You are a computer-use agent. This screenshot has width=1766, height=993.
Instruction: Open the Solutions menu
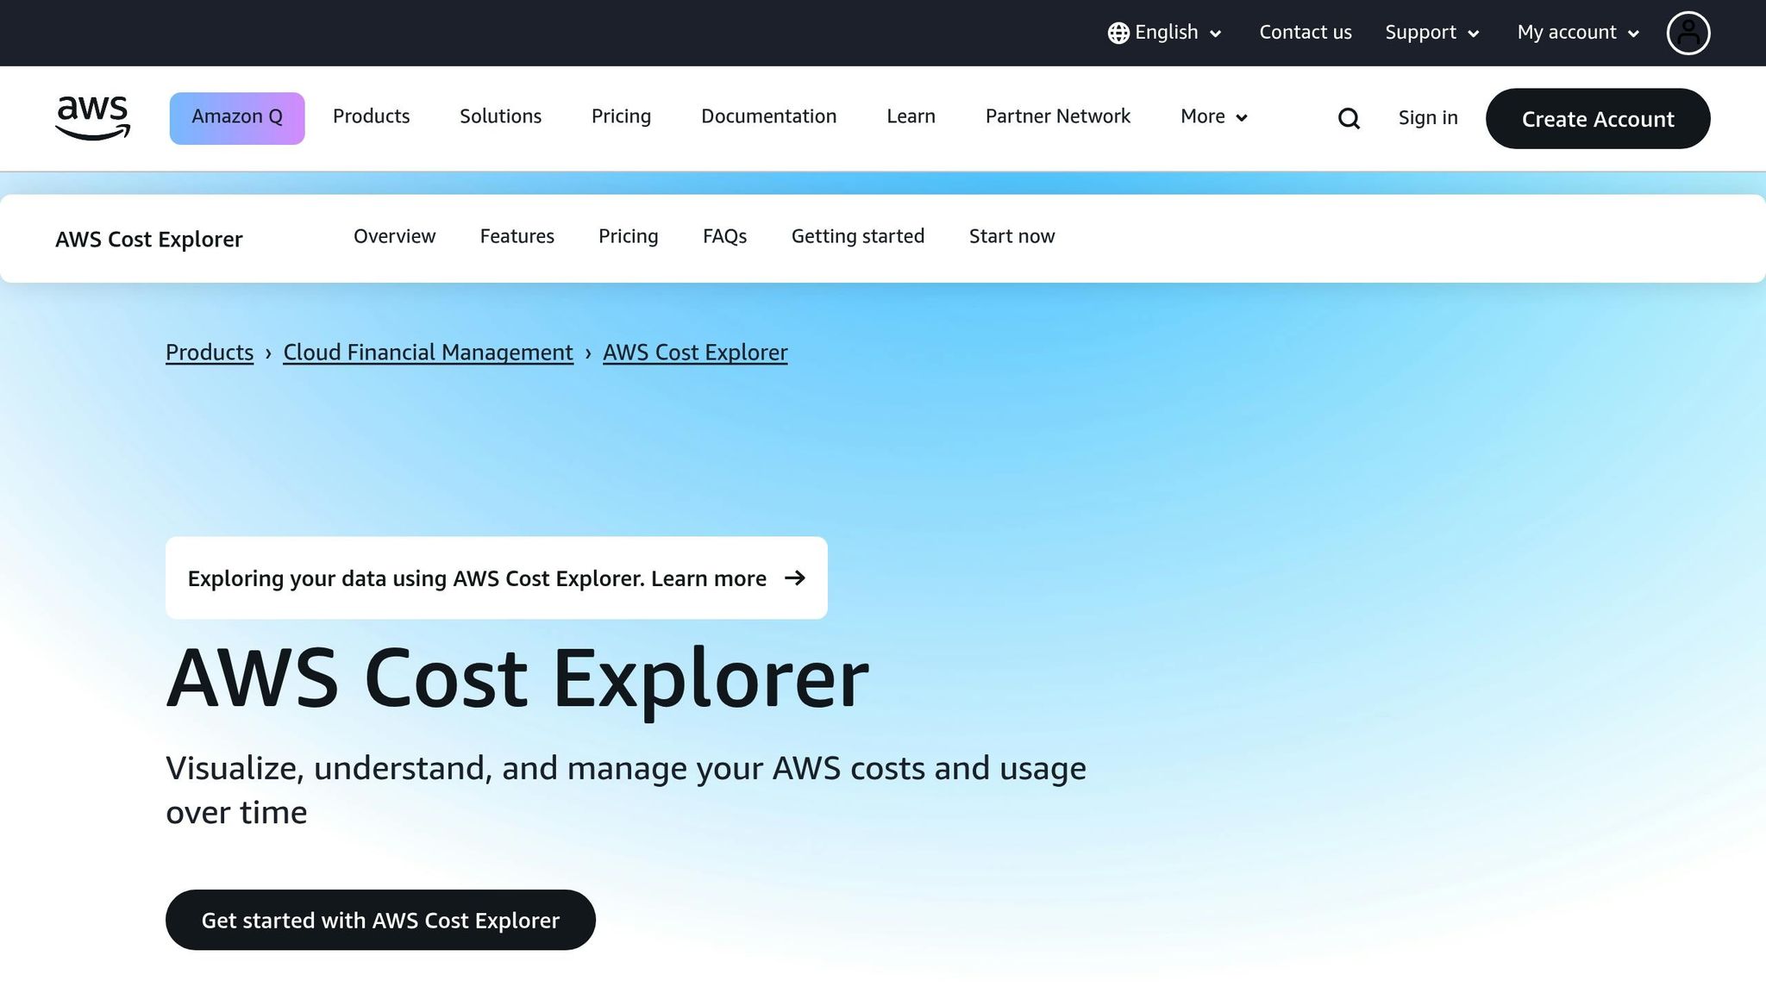500,116
